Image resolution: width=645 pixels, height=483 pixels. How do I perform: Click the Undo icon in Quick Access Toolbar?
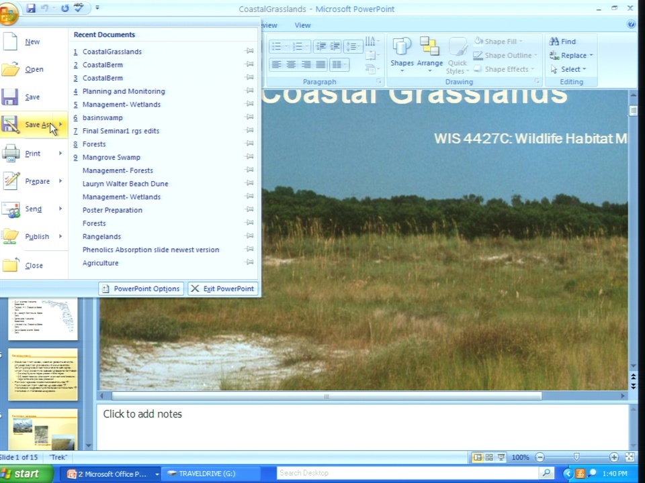(44, 8)
